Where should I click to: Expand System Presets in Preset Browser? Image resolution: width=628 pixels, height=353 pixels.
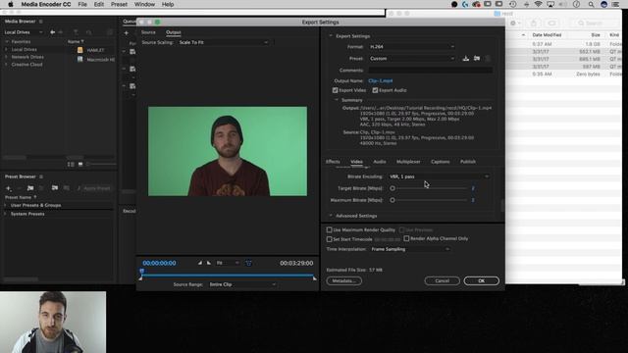pos(6,214)
